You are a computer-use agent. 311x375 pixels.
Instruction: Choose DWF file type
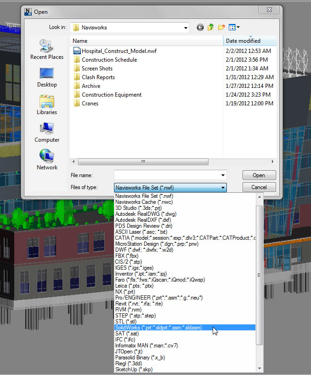tap(185, 250)
